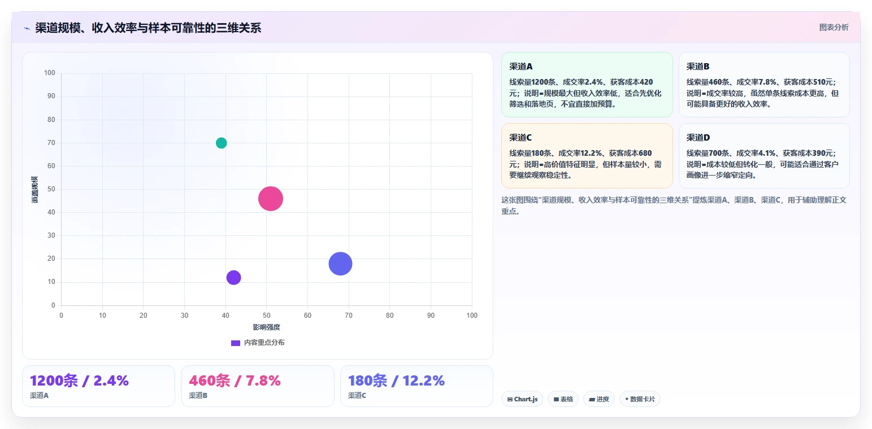Click the icon inside the 表格 chip
The image size is (872, 429).
click(556, 399)
